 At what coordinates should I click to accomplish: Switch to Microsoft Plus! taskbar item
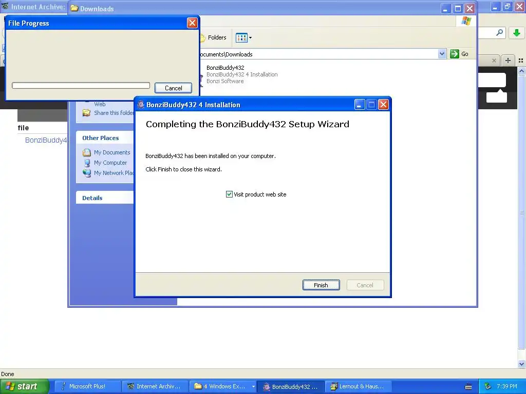[x=87, y=386]
